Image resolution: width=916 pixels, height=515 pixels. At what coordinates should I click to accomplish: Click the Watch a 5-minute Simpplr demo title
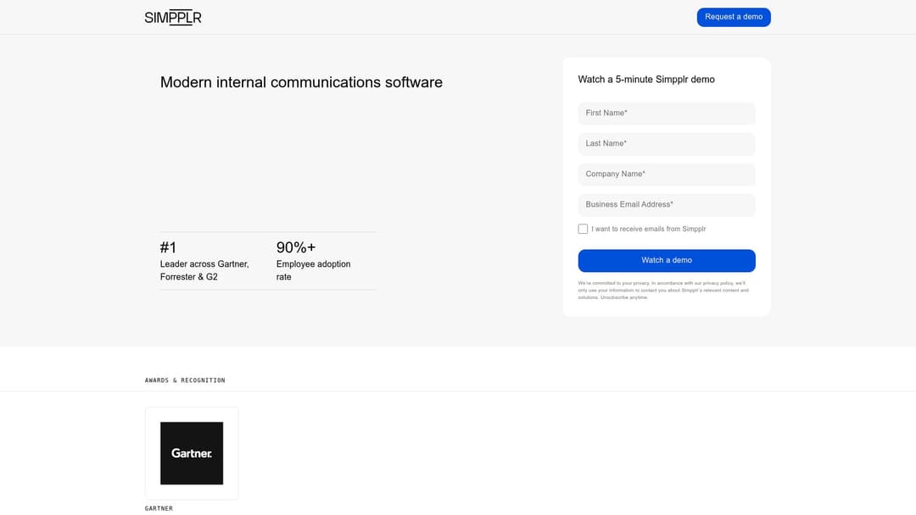646,80
